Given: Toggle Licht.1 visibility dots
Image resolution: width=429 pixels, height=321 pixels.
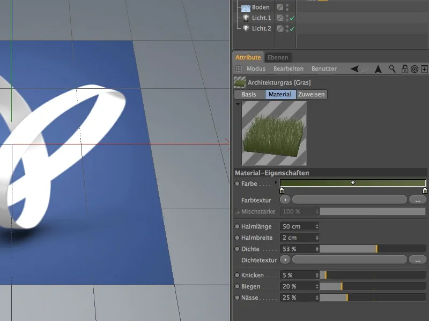Looking at the screenshot, I should tap(287, 18).
